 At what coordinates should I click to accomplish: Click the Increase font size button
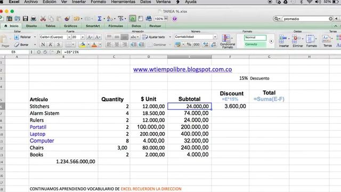(x=90, y=37)
